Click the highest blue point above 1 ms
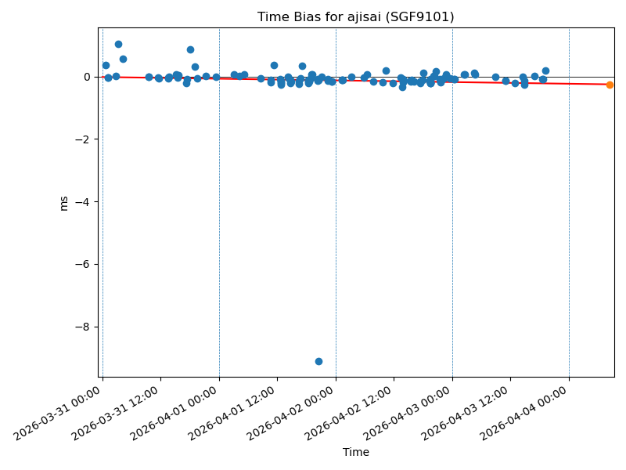Viewport: 626px width, 470px height. point(118,44)
